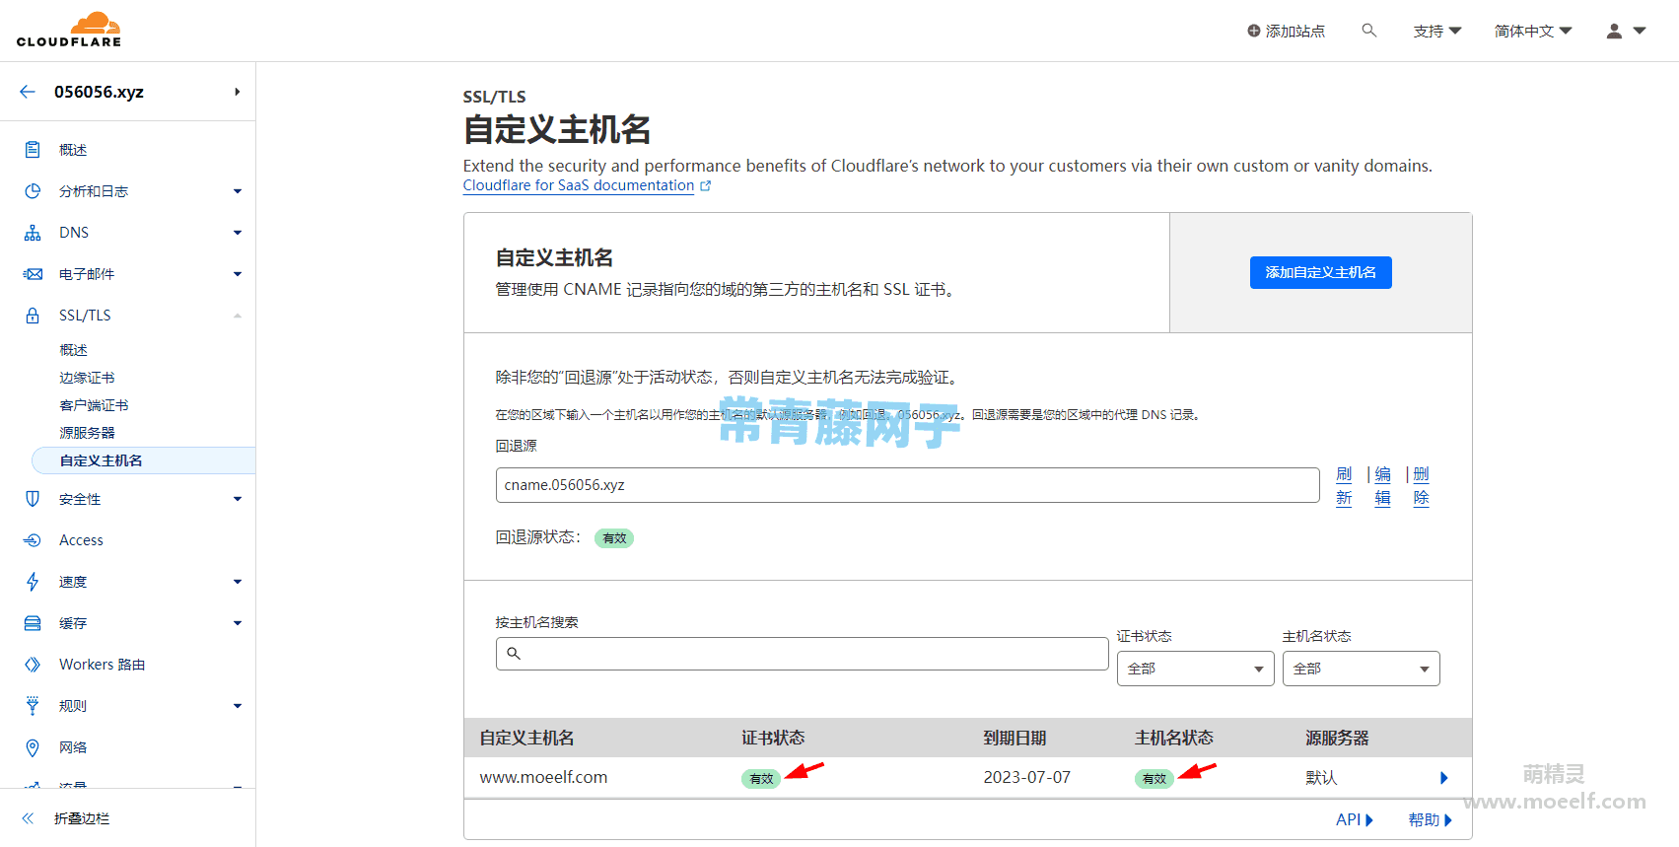The image size is (1679, 847).
Task: Click the 规则 rules icon
Action: coord(33,706)
